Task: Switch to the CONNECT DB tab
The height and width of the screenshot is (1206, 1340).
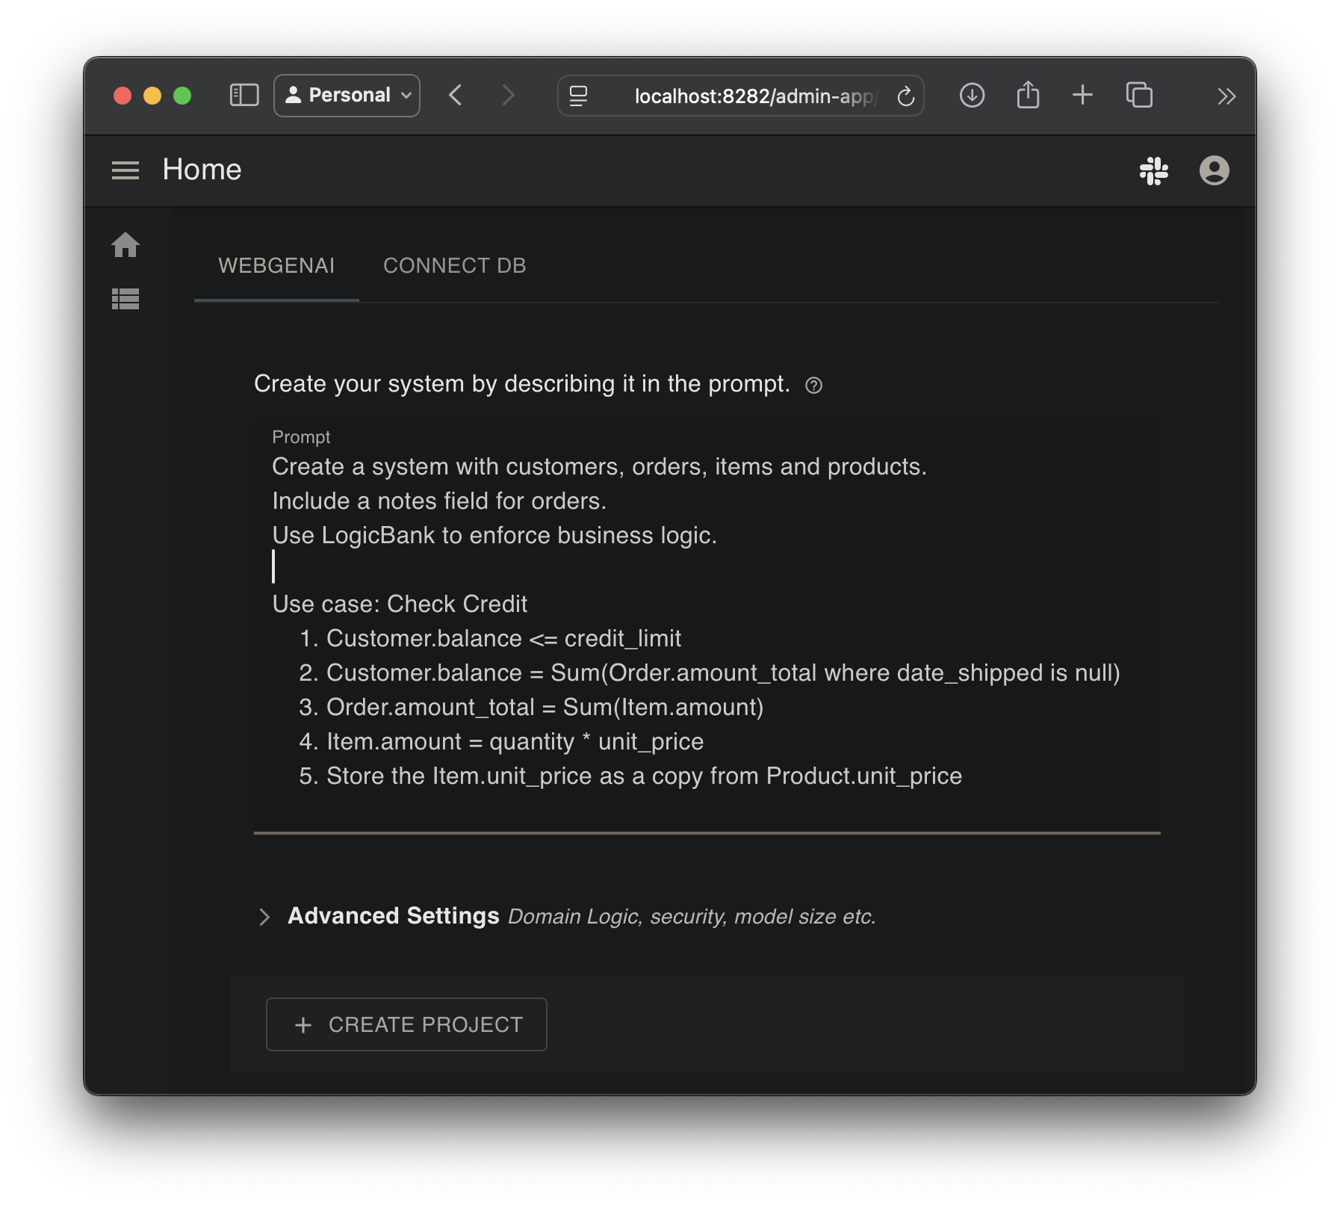Action: pyautogui.click(x=455, y=266)
